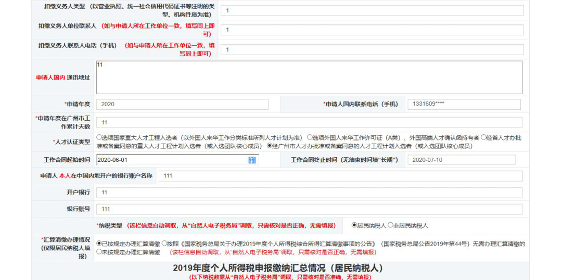Select 选项外国人来华工作许可证（A类） talent type
Screen dimensions: 562x280
point(310,137)
